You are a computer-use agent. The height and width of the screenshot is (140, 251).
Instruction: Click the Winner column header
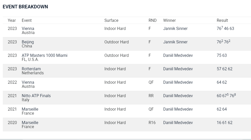pyautogui.click(x=169, y=21)
